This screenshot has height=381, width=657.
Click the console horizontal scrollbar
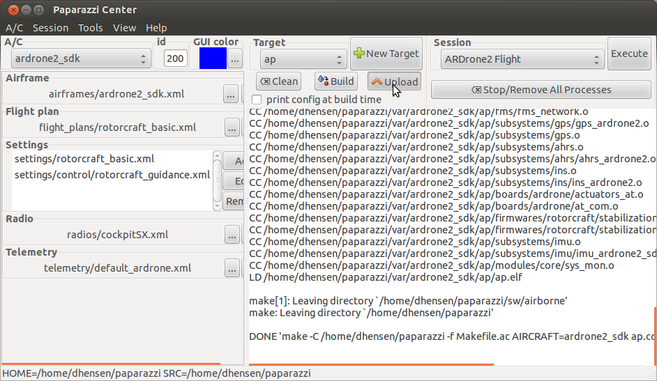coord(371,364)
